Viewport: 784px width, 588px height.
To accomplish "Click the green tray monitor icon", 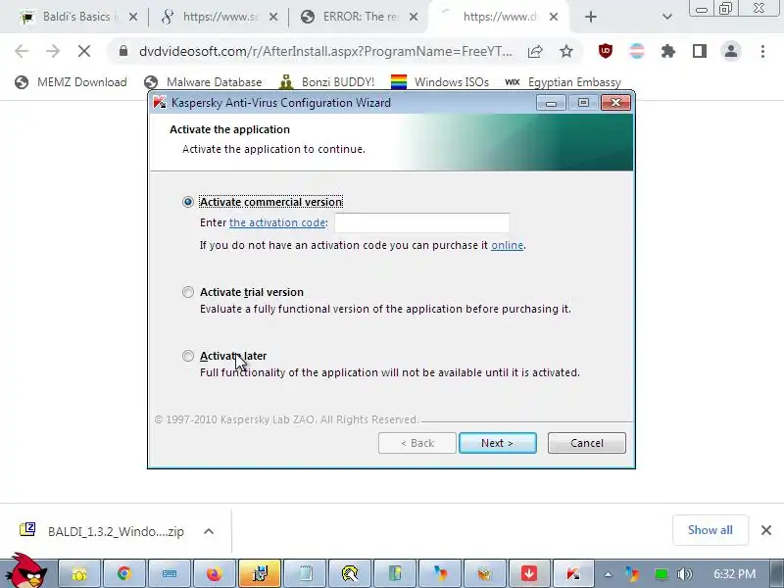I will (661, 574).
